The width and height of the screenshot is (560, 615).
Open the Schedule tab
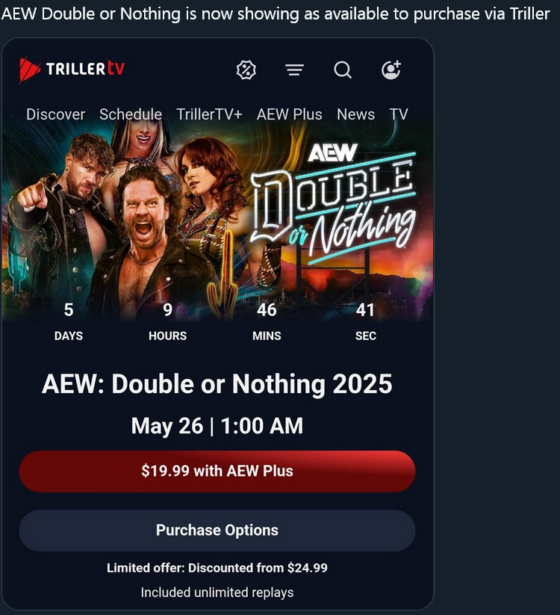pyautogui.click(x=131, y=114)
